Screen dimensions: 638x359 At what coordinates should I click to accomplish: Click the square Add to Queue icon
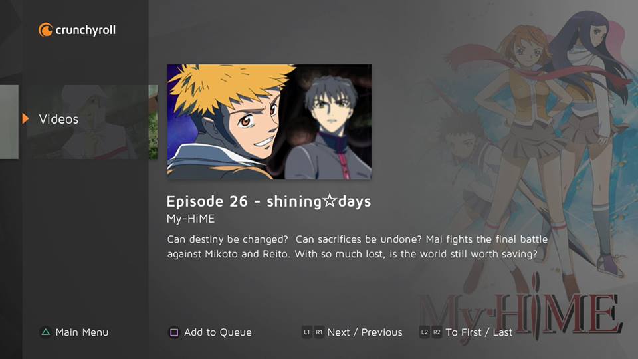point(173,332)
